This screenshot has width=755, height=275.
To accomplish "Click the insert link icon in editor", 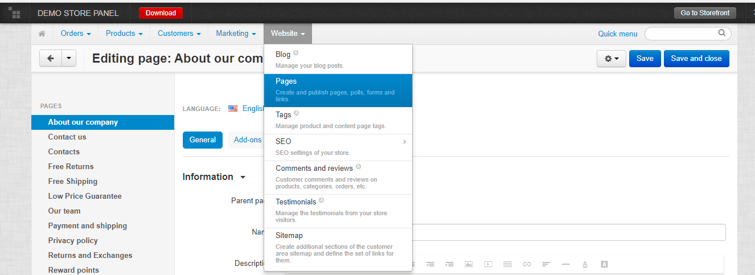I will 527,264.
